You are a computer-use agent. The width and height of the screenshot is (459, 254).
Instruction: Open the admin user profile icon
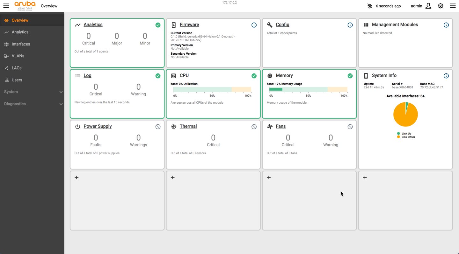point(428,6)
